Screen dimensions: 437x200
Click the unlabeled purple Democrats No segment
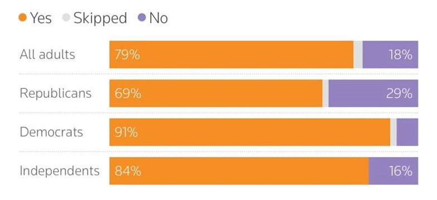[x=407, y=132]
